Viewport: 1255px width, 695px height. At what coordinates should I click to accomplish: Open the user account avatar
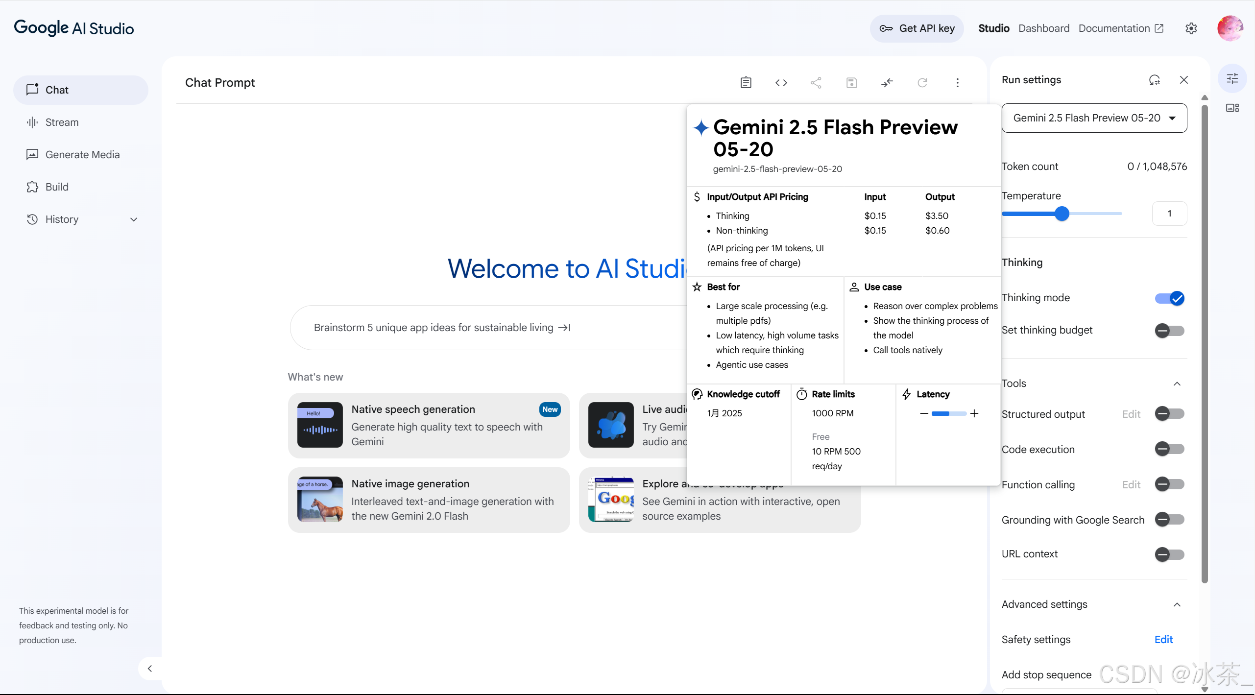(x=1231, y=28)
